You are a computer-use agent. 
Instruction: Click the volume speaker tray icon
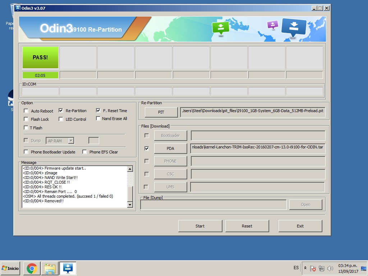click(x=330, y=268)
